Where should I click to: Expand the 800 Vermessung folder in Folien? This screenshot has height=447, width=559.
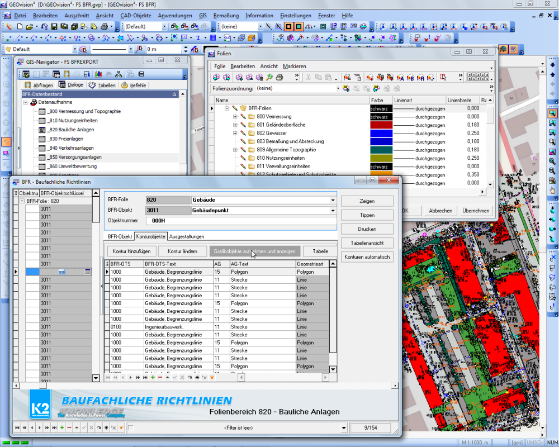(235, 117)
